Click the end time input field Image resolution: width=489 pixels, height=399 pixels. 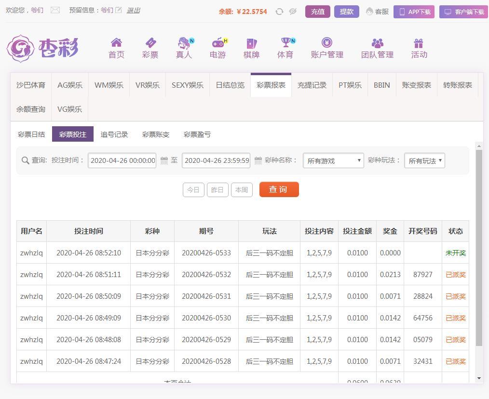click(216, 160)
